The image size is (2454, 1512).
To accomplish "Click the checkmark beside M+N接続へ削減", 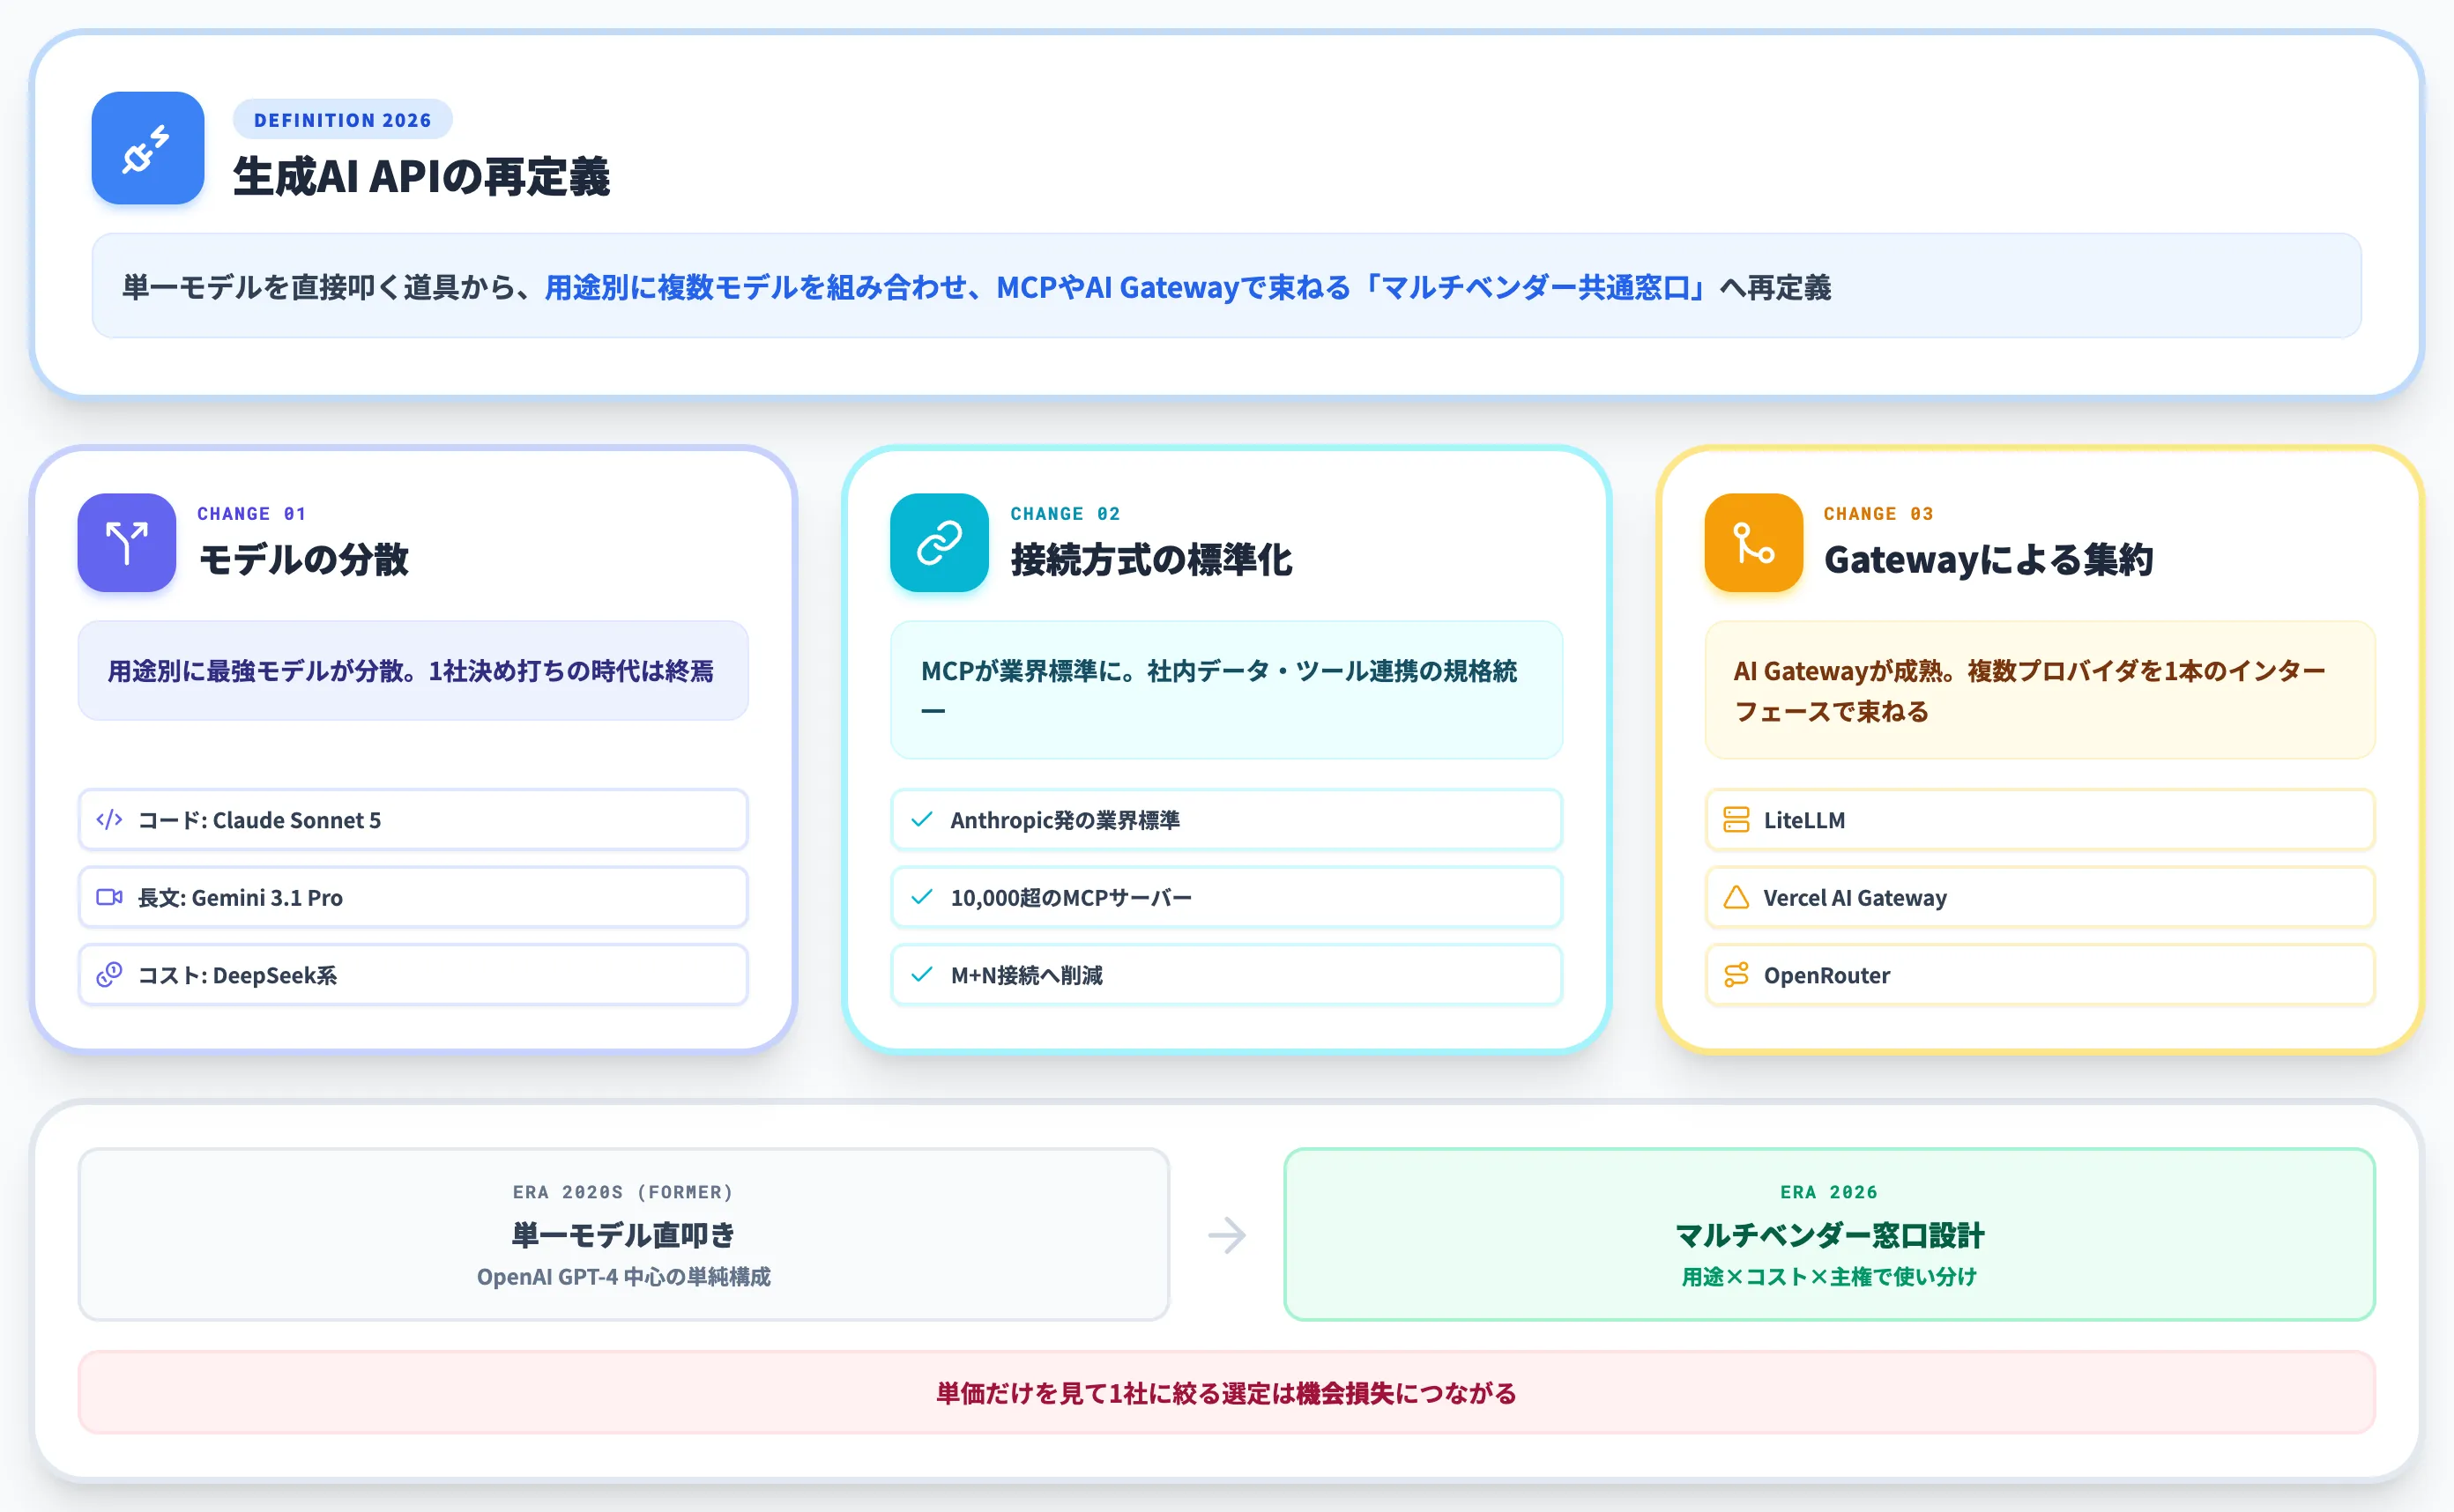I will pyautogui.click(x=922, y=974).
